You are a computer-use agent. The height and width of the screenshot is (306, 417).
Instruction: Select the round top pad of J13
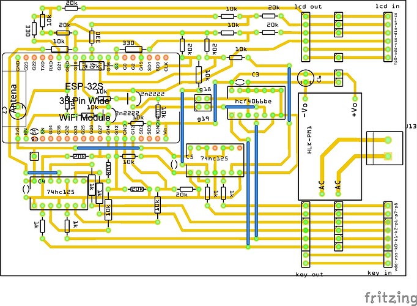(388, 140)
